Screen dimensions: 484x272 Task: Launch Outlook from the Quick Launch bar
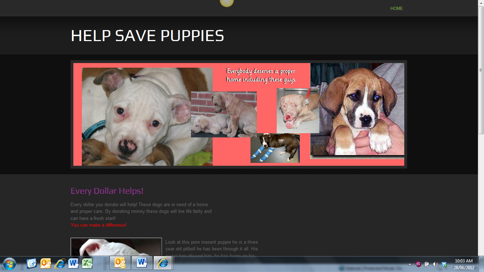tap(46, 263)
